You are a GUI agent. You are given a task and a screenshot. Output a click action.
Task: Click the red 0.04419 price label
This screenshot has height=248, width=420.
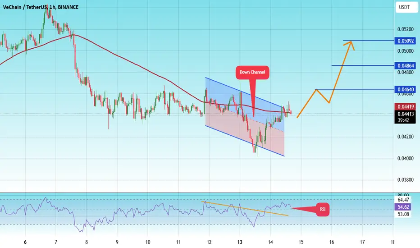point(405,106)
